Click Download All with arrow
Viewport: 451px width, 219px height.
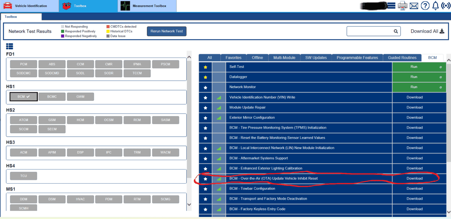click(427, 31)
